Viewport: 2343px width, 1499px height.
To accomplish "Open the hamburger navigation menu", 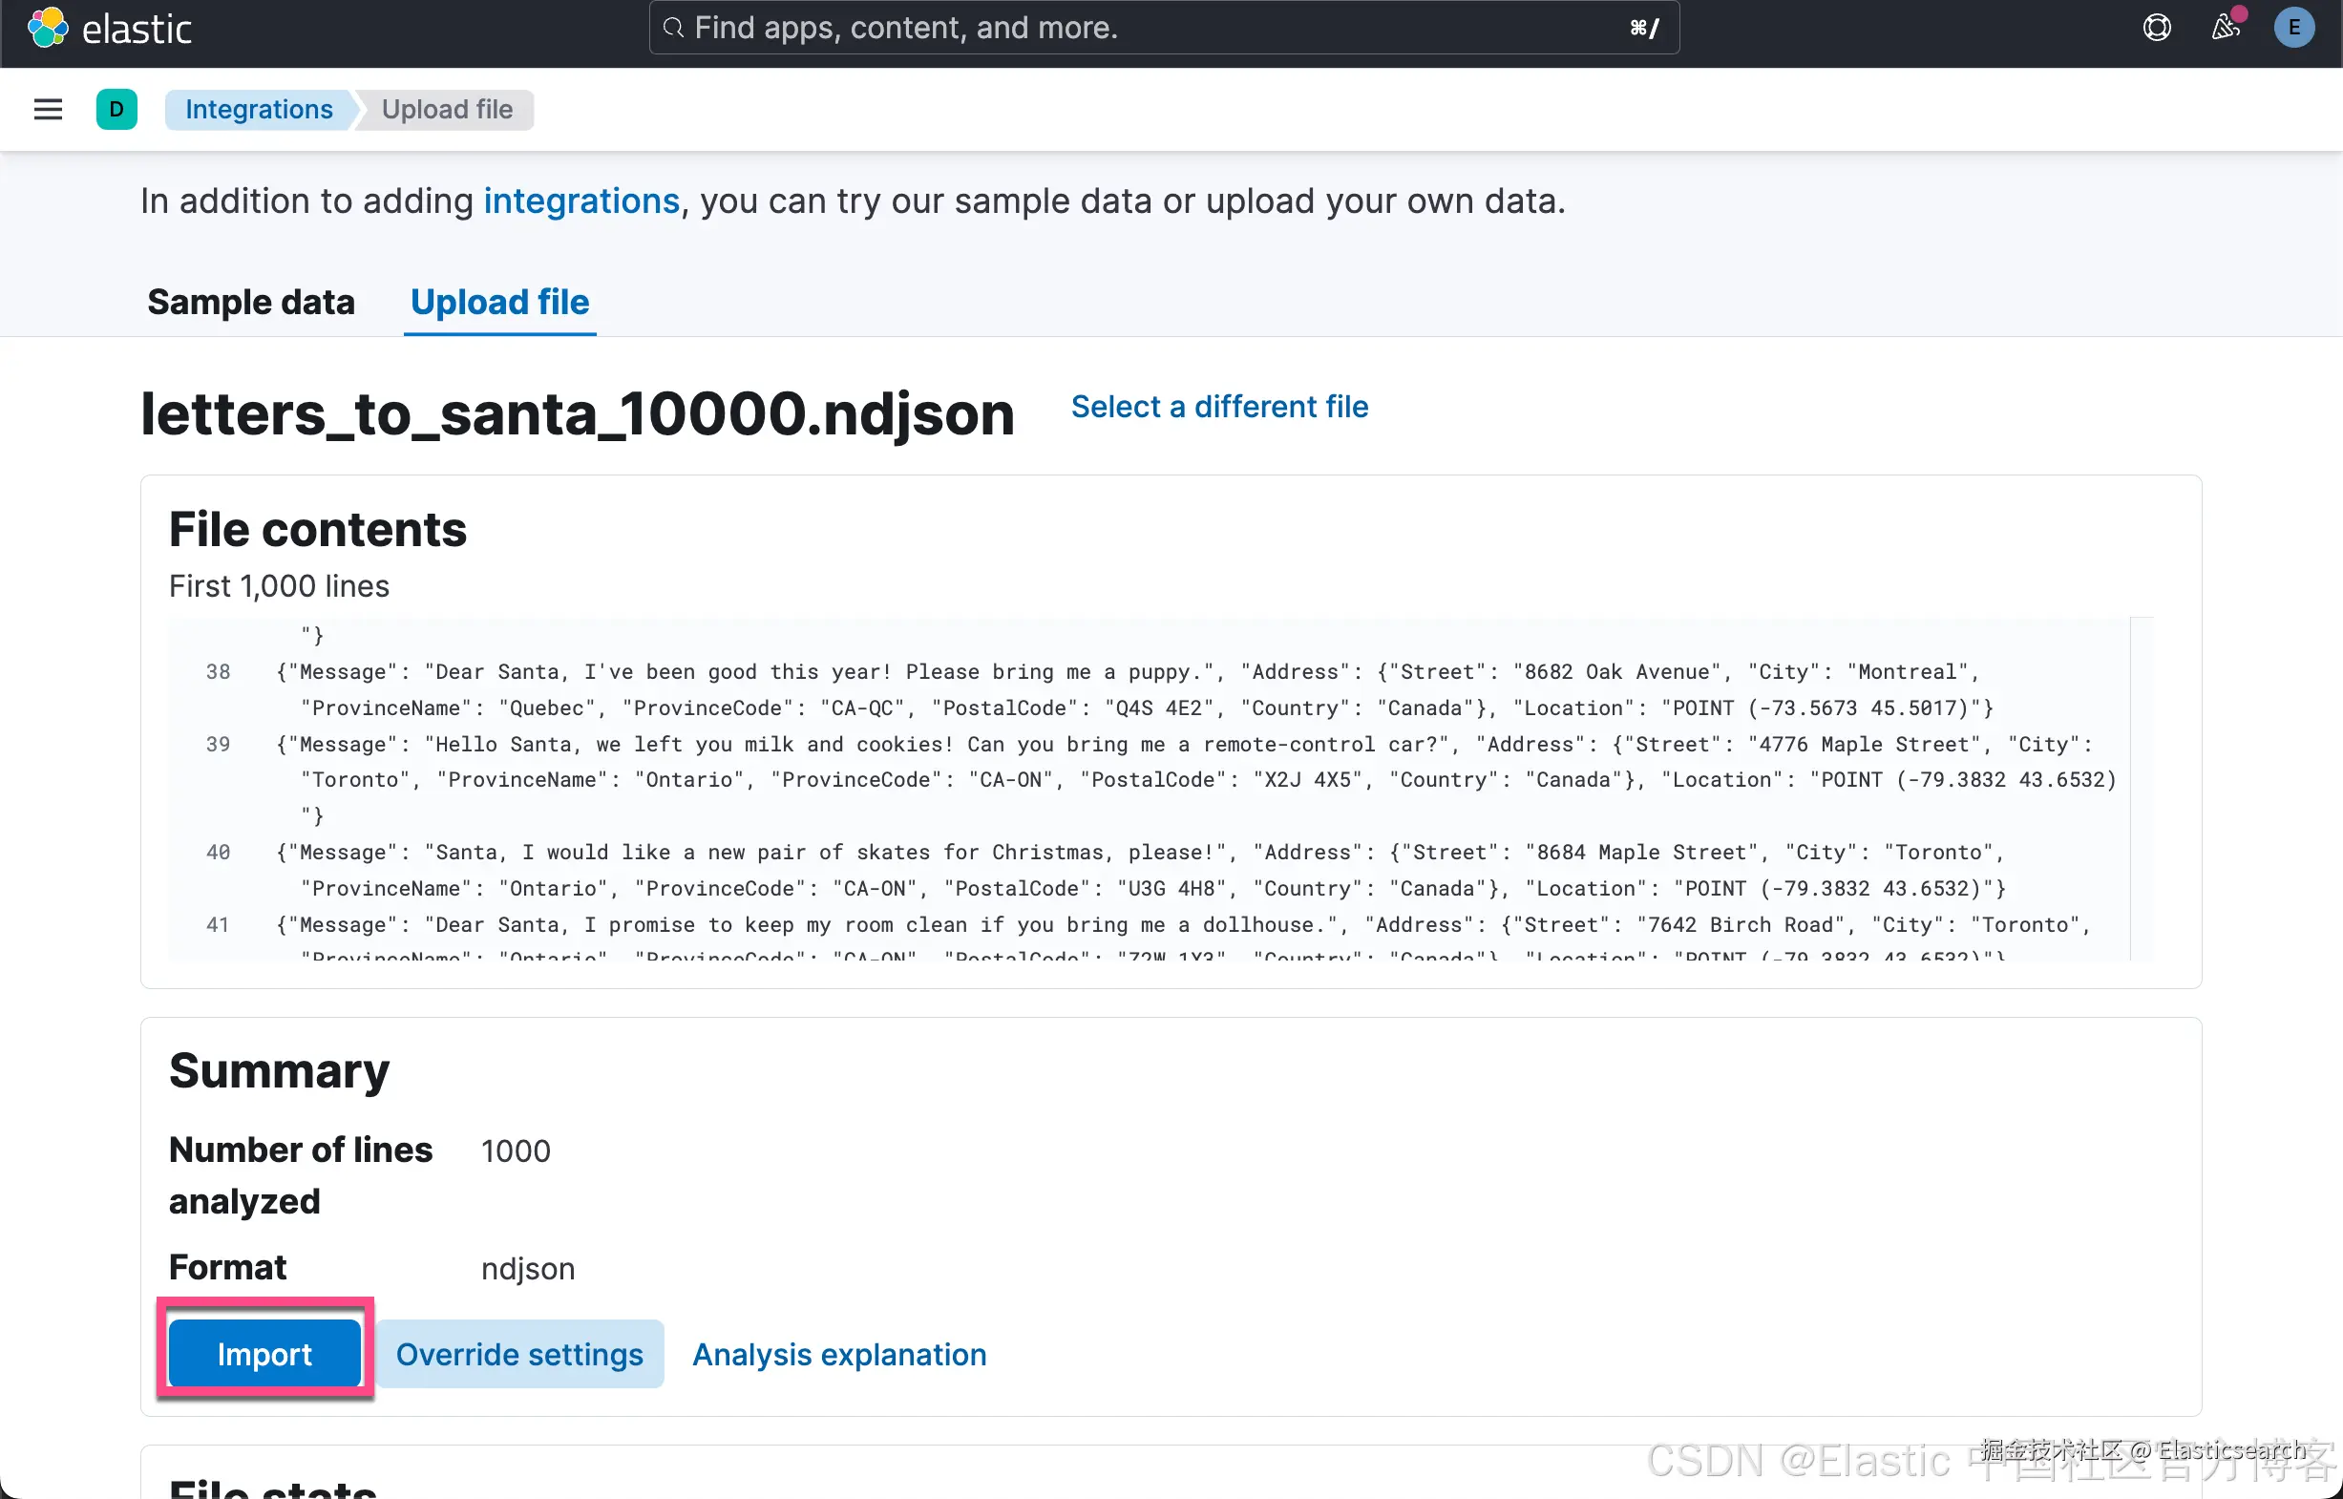I will [48, 109].
